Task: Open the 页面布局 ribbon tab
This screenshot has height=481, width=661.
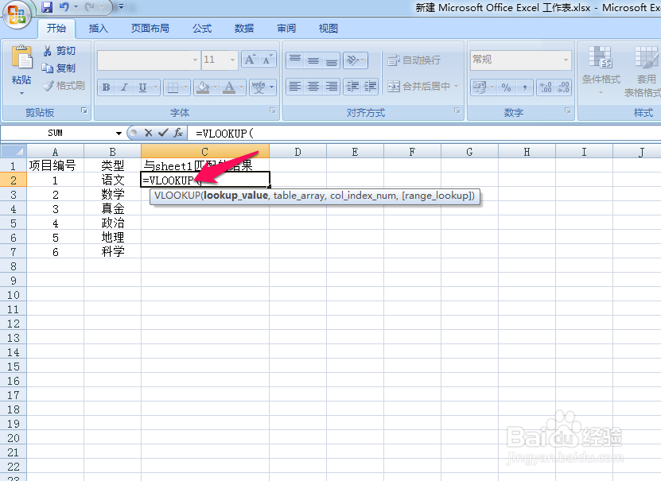Action: [150, 28]
